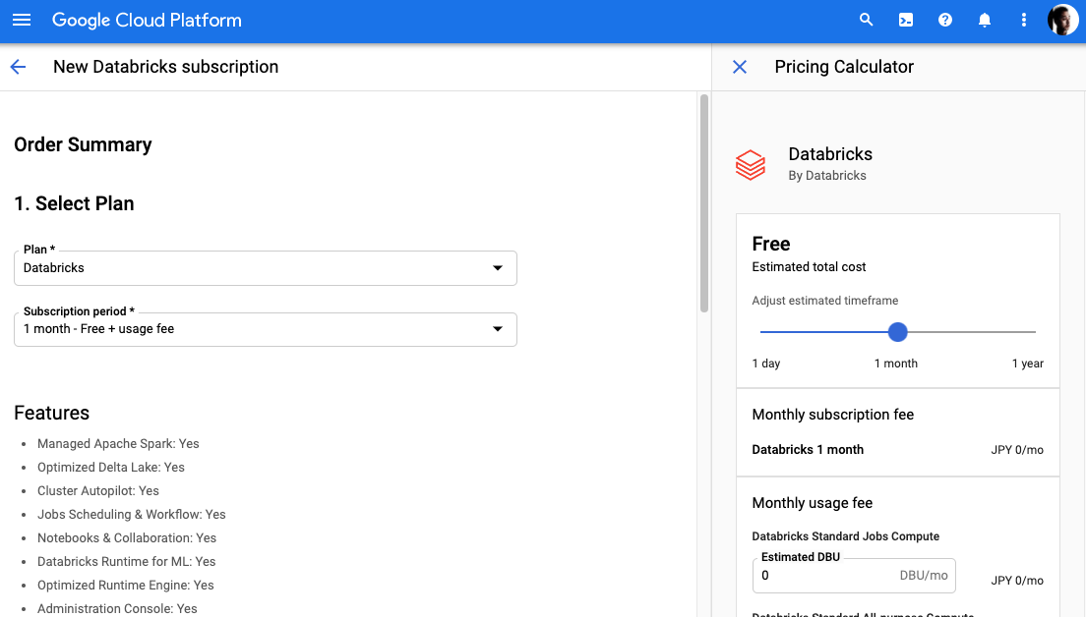
Task: Click 'By Databricks' vendor text
Action: coord(827,176)
